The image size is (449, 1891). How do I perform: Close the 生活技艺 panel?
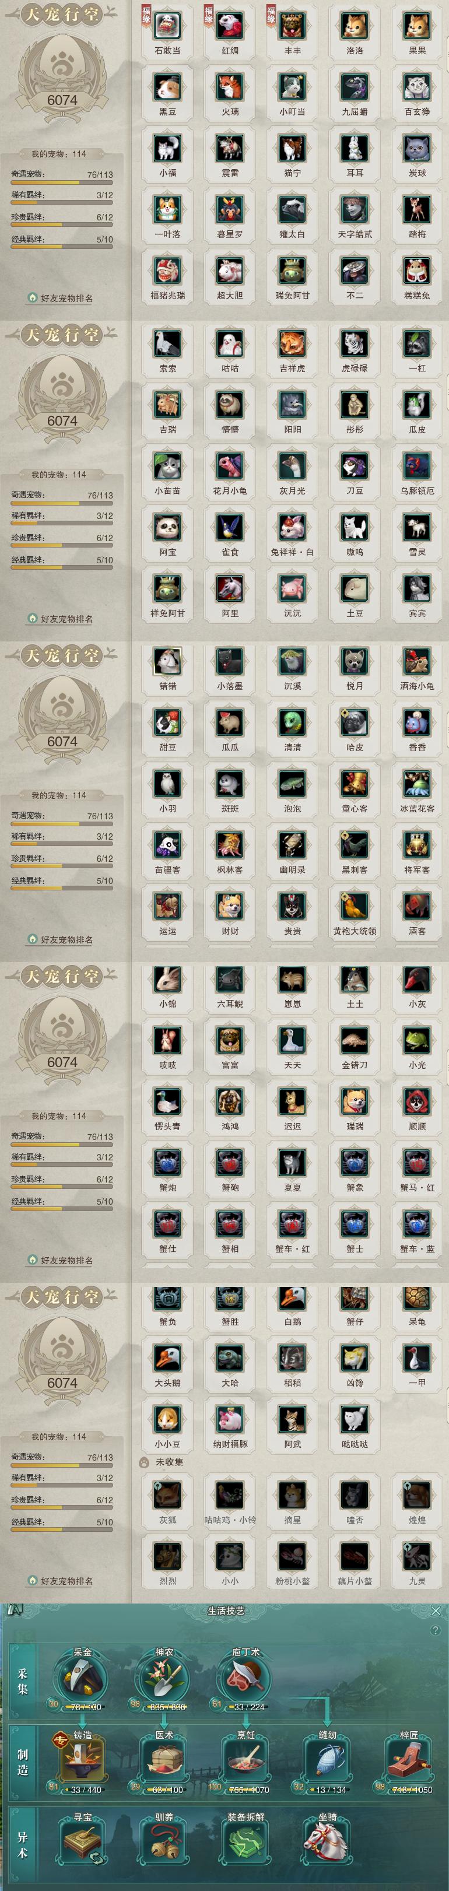pyautogui.click(x=436, y=1611)
